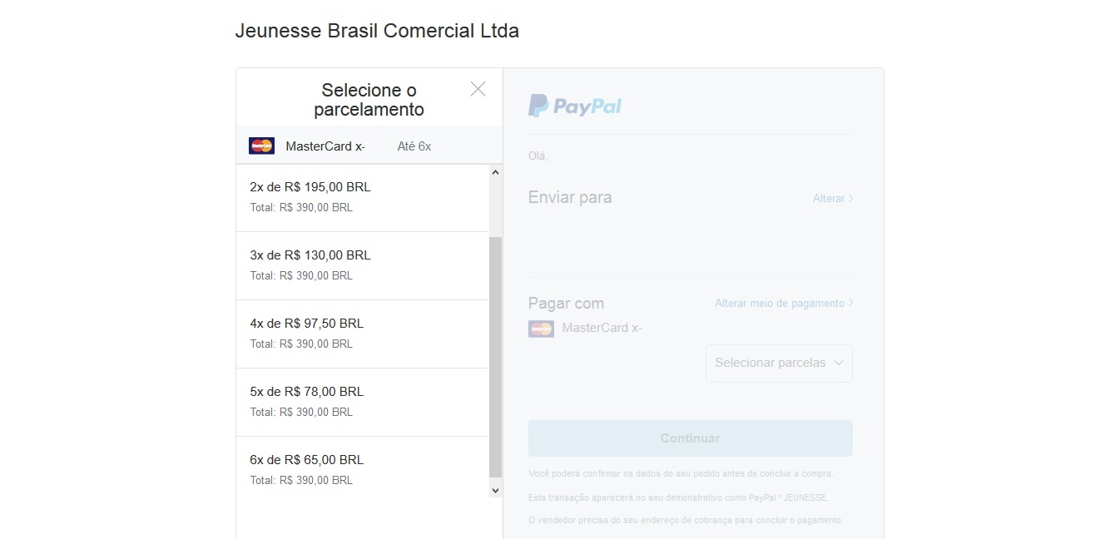
Task: Click Alterar meio de pagamento link
Action: 780,304
